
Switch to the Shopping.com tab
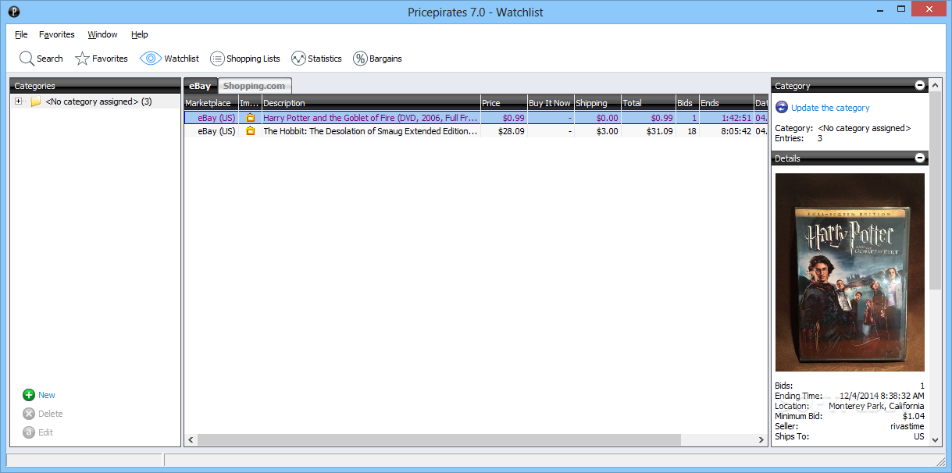[x=255, y=86]
